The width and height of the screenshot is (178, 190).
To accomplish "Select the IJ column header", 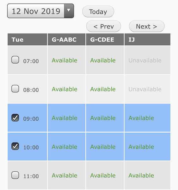I will (147, 40).
